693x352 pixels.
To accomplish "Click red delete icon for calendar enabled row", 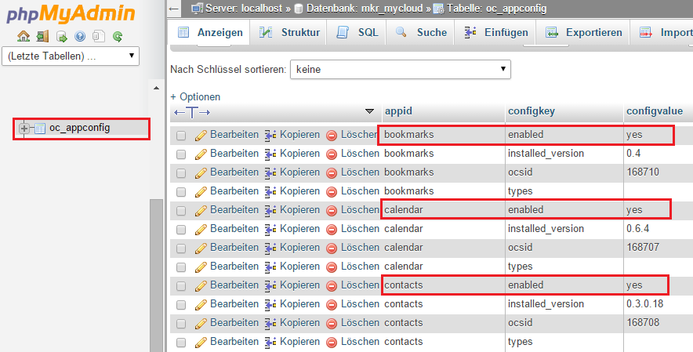I will coord(332,210).
